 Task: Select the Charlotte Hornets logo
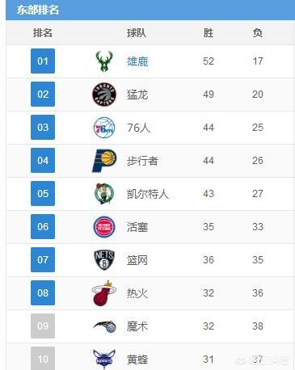[x=104, y=359]
